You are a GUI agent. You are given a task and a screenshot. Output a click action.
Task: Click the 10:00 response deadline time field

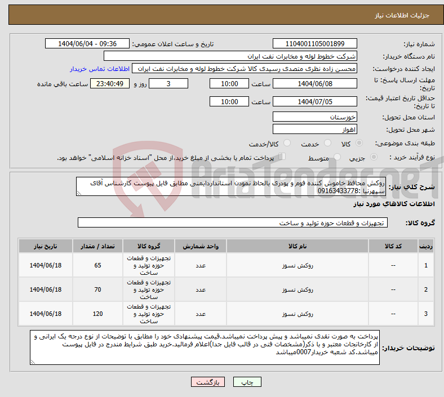click(229, 84)
